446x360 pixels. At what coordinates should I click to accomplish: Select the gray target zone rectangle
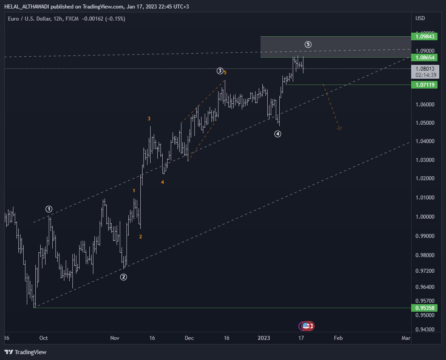[x=336, y=47]
